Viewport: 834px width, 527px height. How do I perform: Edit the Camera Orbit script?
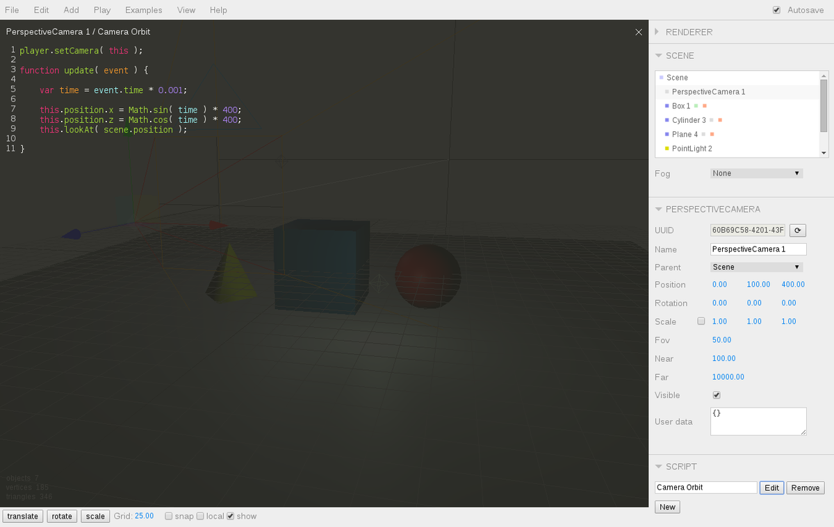[771, 488]
